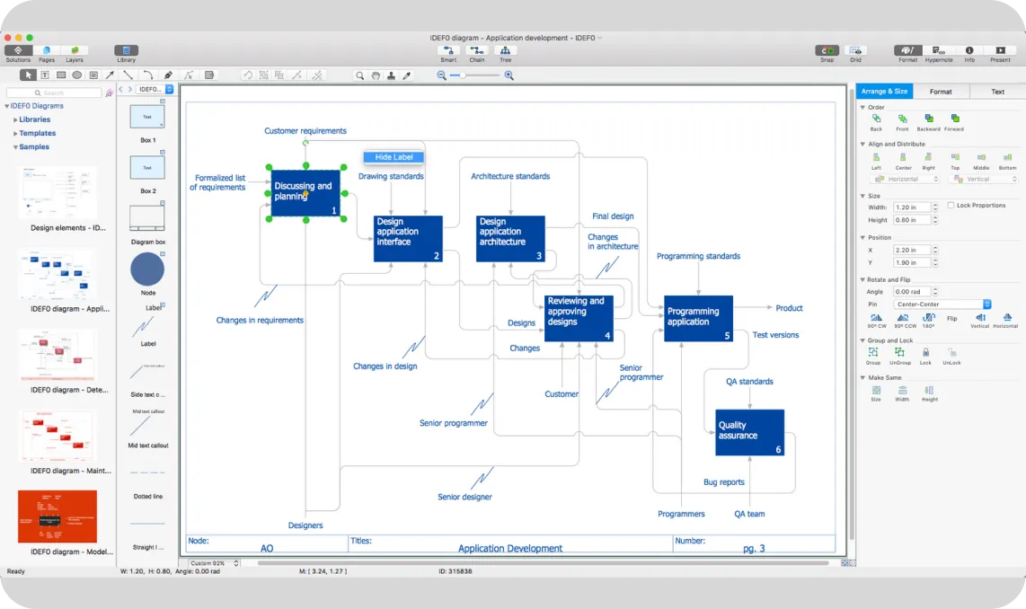Switch to the Format tab
The width and height of the screenshot is (1026, 609).
[941, 92]
